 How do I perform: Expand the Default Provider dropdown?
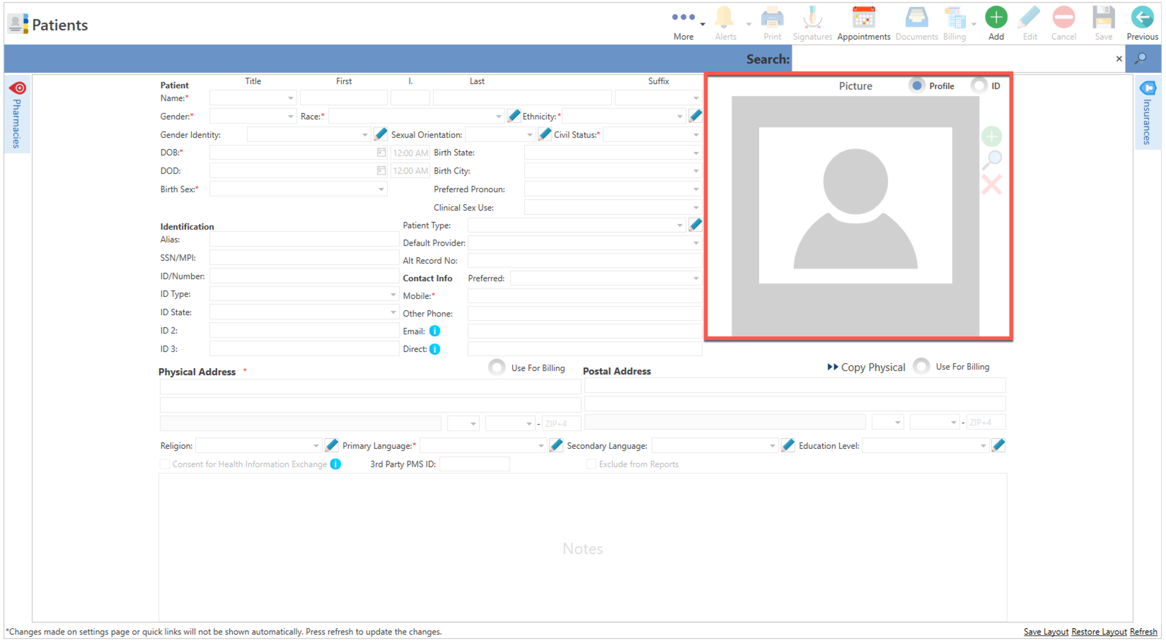click(x=696, y=243)
